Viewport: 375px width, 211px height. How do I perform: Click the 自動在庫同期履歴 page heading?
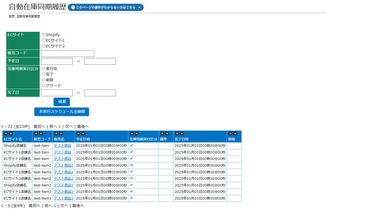coord(37,7)
